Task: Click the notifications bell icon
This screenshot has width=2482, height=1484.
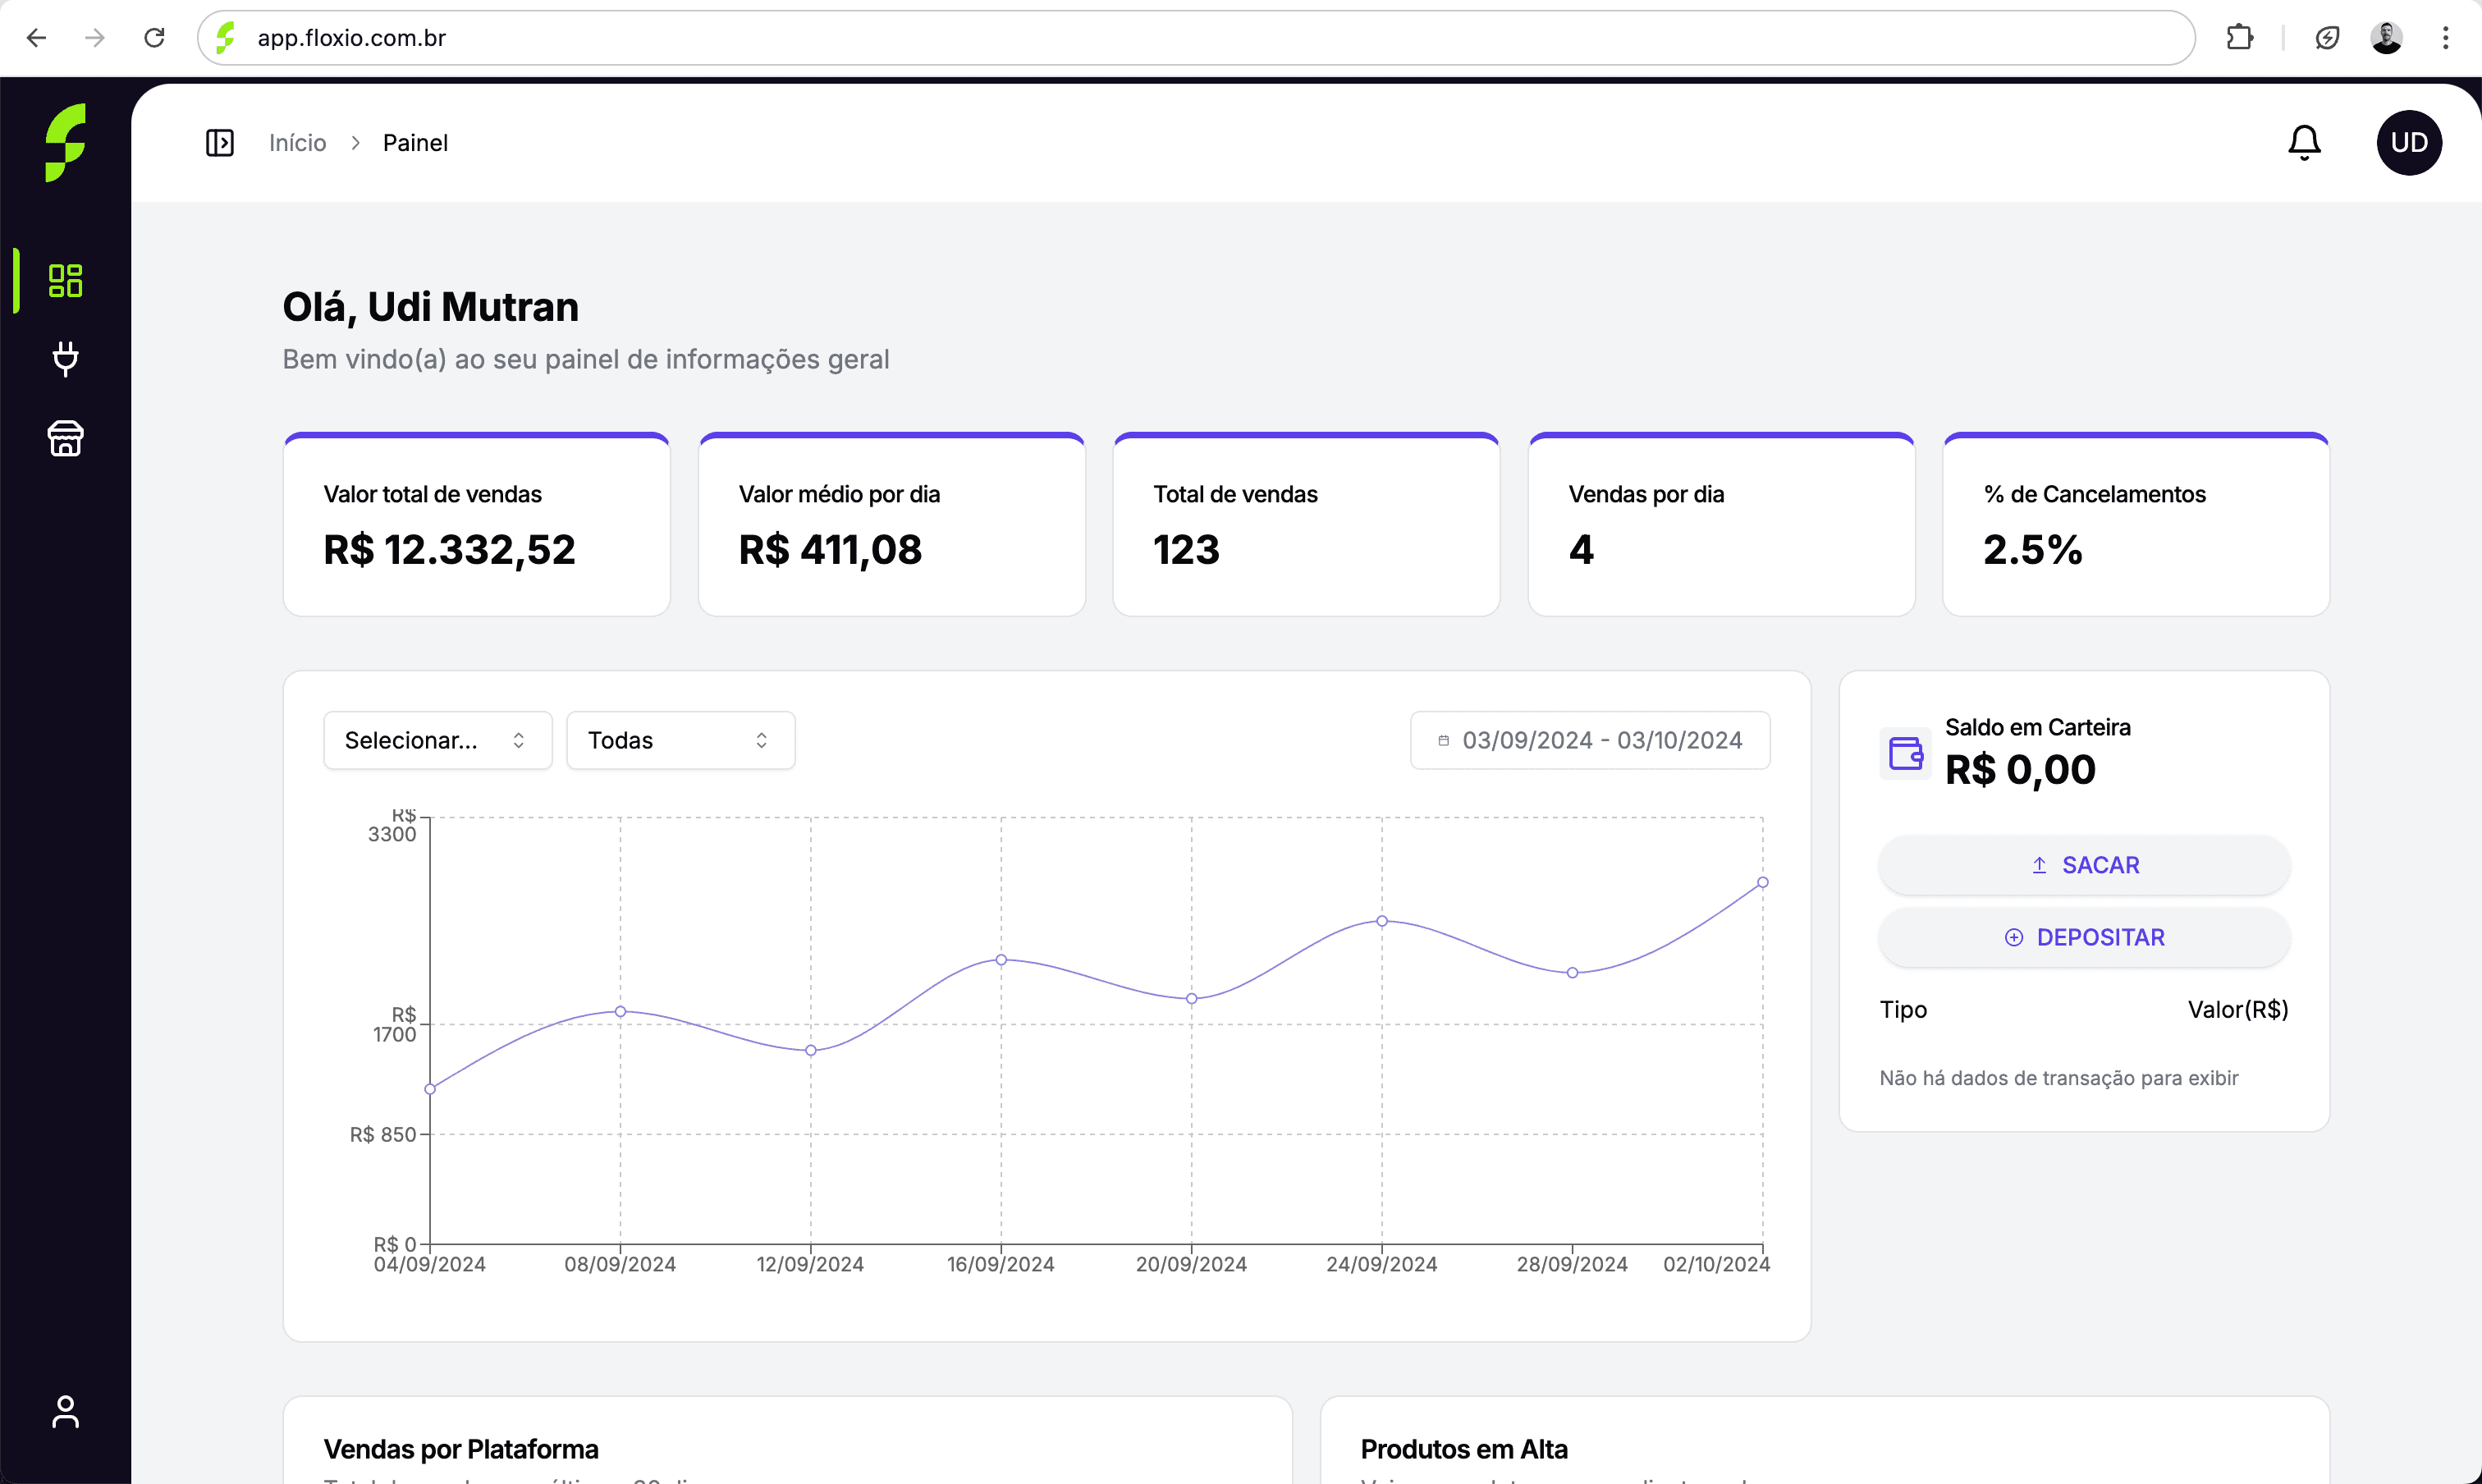Action: [2303, 143]
